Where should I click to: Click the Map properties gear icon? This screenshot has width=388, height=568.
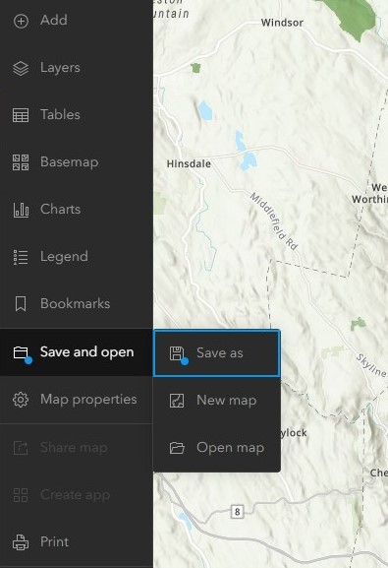pyautogui.click(x=21, y=400)
